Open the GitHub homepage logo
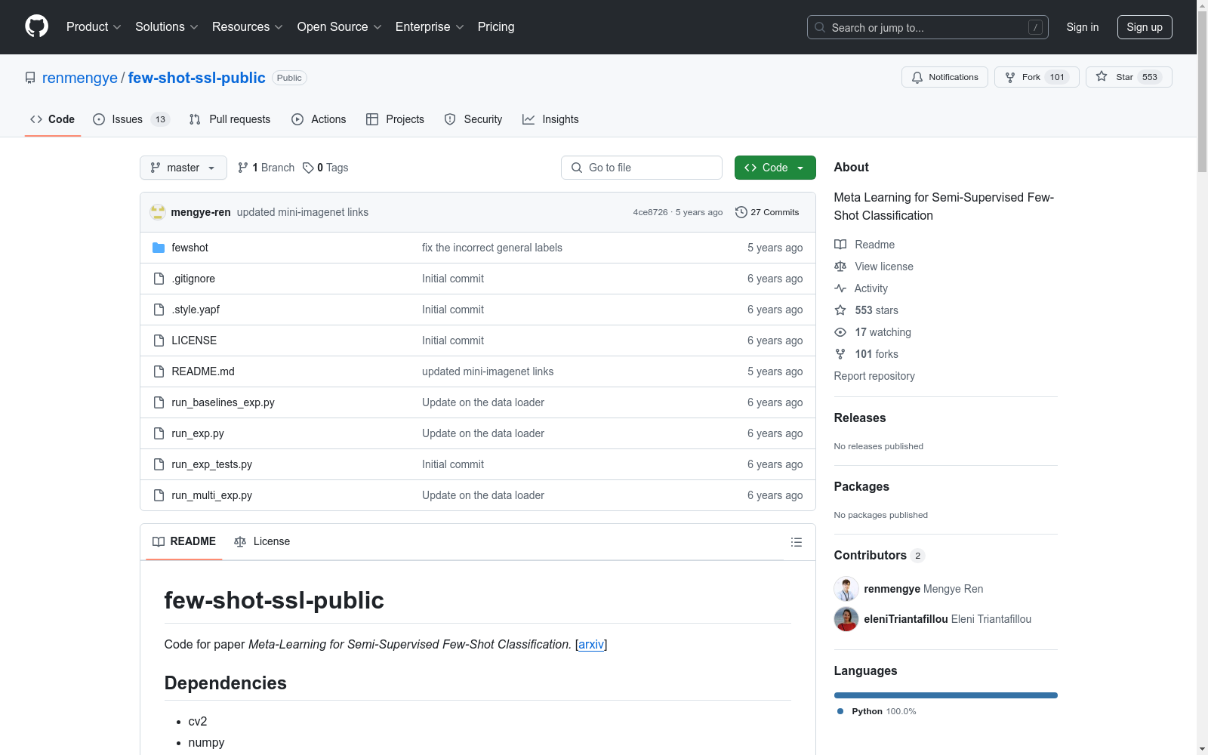1208x755 pixels. click(x=36, y=26)
